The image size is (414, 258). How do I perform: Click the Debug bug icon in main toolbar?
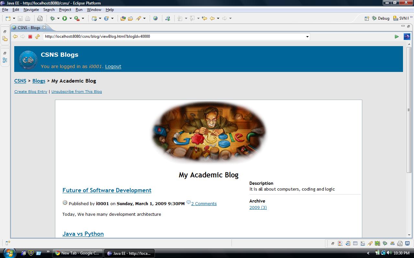[x=52, y=18]
